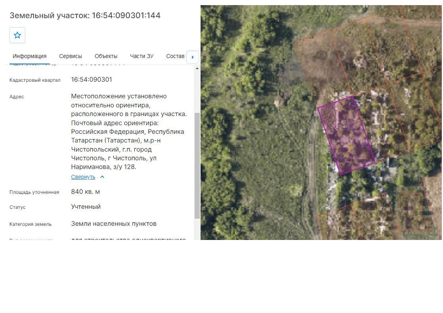Click the scrollbar up arrow
This screenshot has height=313, width=443.
197,68
